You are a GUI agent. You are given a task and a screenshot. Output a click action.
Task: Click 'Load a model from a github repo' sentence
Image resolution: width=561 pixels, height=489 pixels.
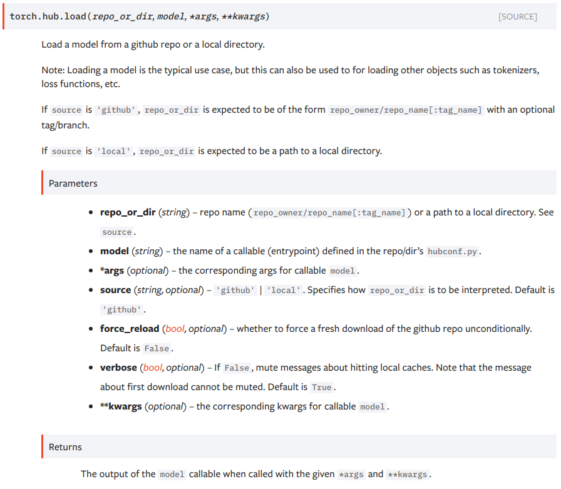click(x=153, y=44)
